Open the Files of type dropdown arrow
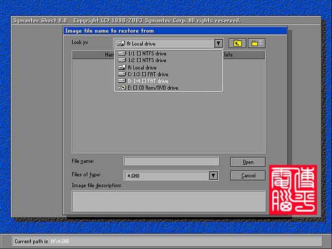Viewport: 332px width, 249px height. [214, 176]
